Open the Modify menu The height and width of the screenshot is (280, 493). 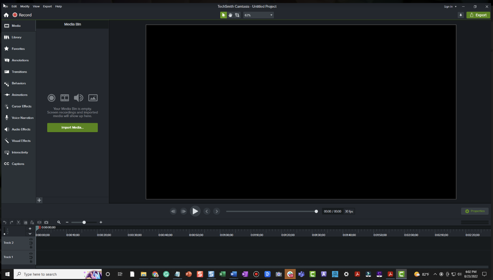pos(24,6)
